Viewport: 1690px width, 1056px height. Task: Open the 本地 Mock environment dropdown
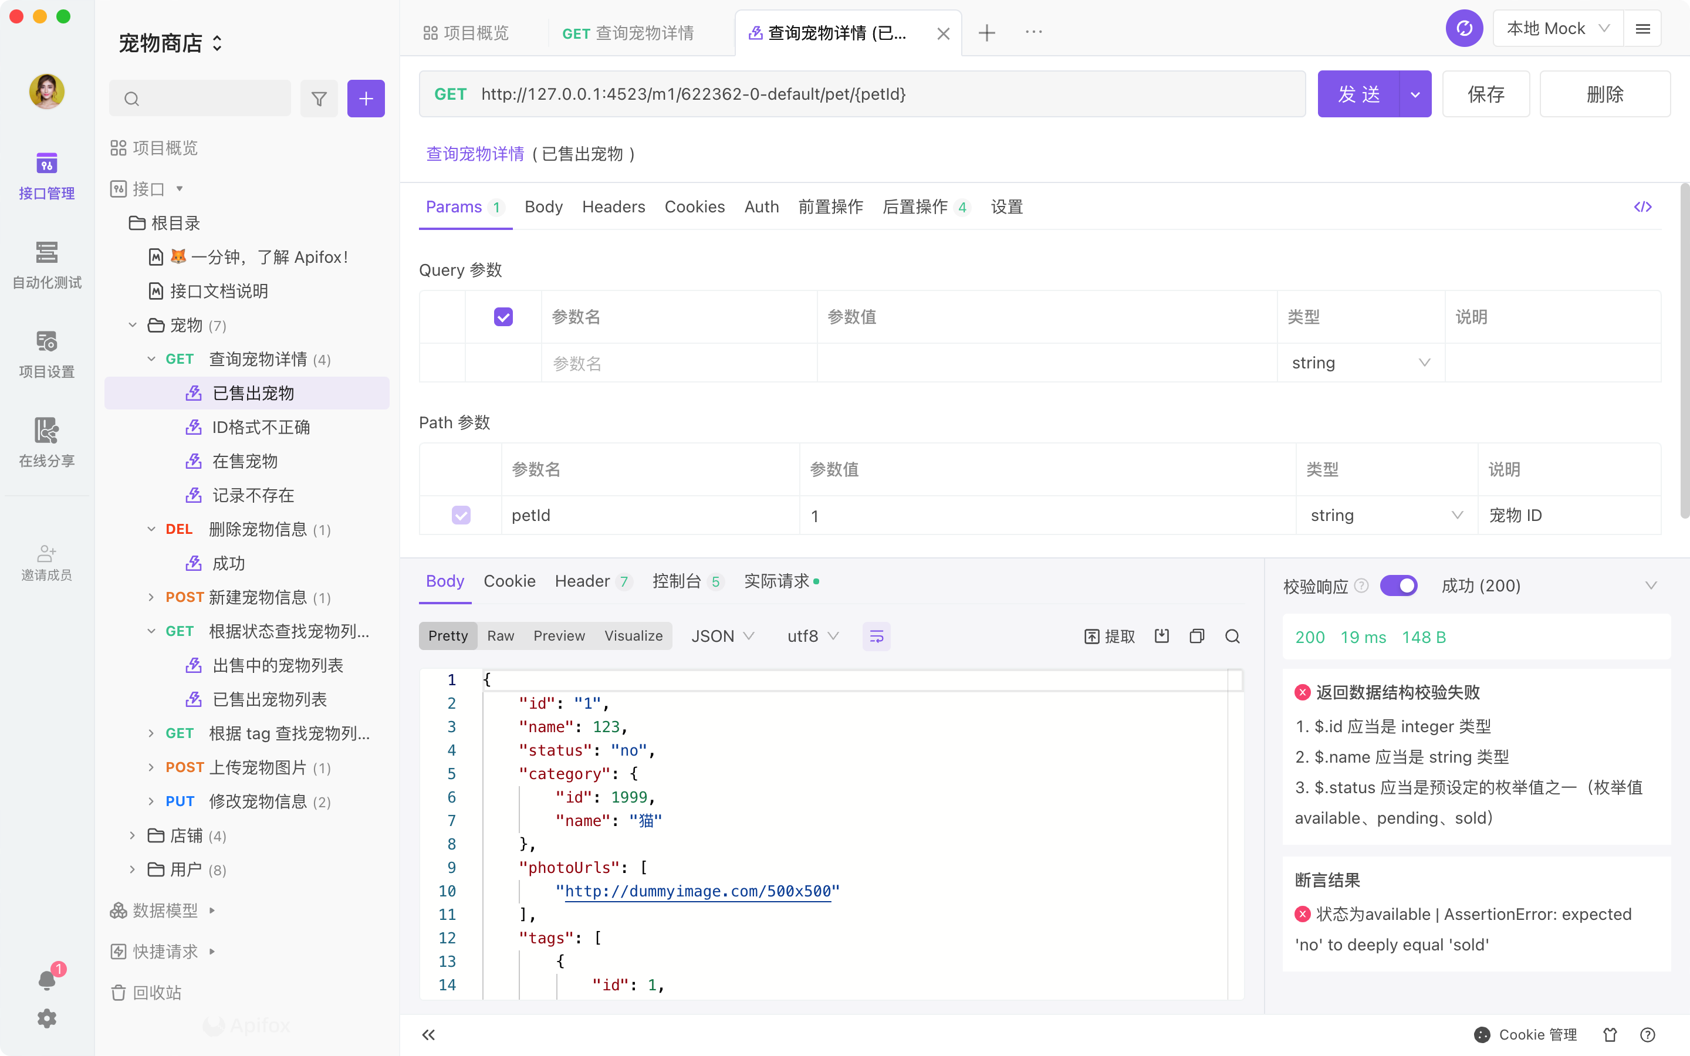1558,29
